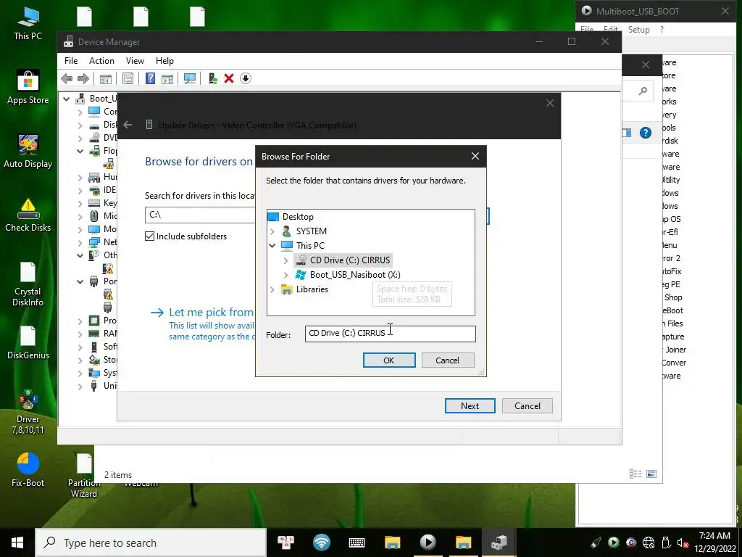Click the Type here to search box
Viewport: 742px width, 557px height.
151,542
